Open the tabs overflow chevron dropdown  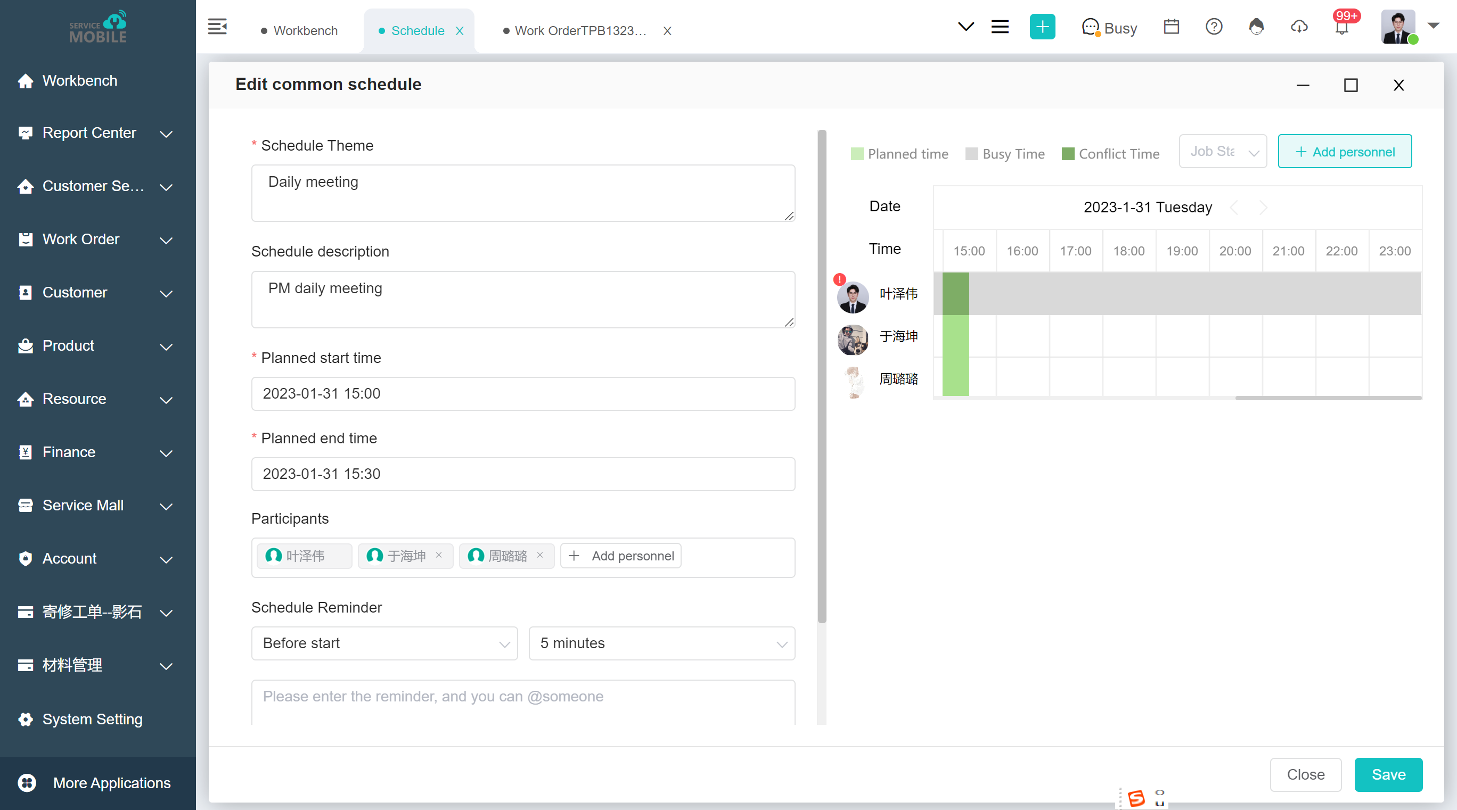[965, 27]
